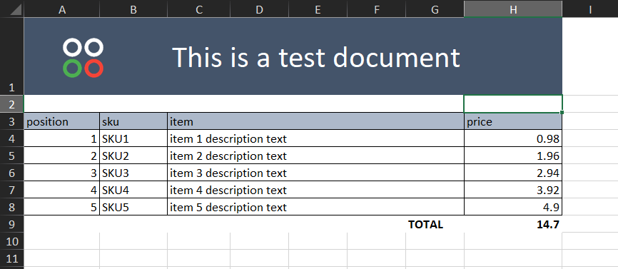Select row 2 header
The image size is (618, 269).
point(12,104)
